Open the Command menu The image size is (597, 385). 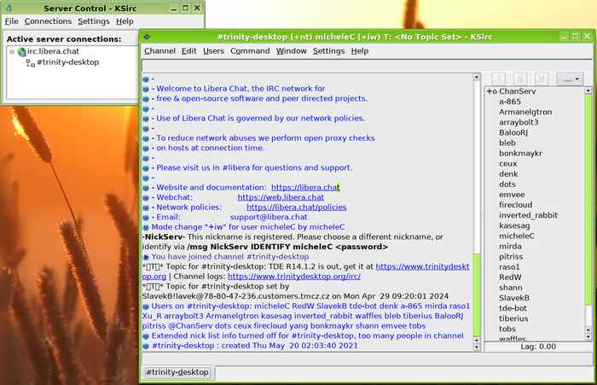click(x=250, y=51)
